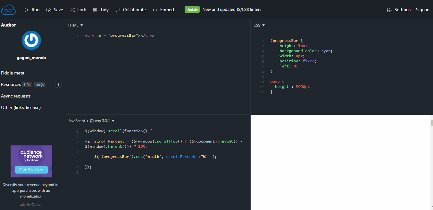Viewport: 433px width, 210px height.
Task: Click the '#progressBar {' selector line in CSS
Action: (x=287, y=41)
